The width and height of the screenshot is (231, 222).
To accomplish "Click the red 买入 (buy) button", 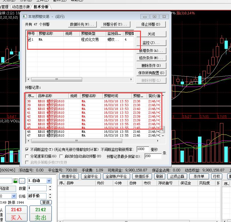I will (x=16, y=214).
